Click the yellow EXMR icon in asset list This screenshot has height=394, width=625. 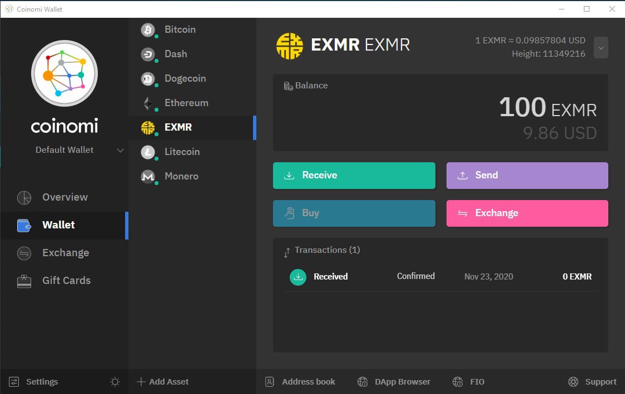148,127
